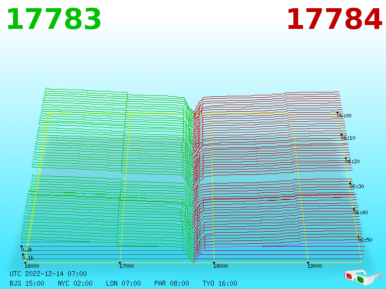Click the 19000 price axis label
Viewport: 386px width, 289px height.
coord(315,266)
